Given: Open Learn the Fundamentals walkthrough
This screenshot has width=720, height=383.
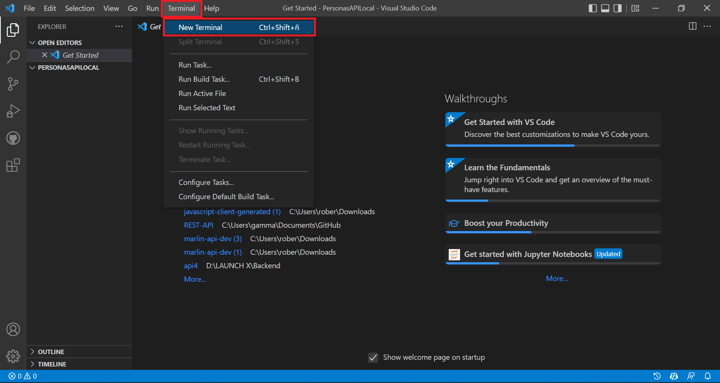Looking at the screenshot, I should pos(553,180).
